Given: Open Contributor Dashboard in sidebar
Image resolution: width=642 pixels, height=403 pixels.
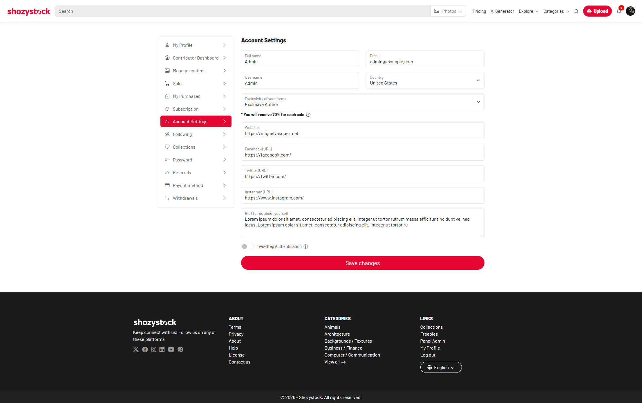Looking at the screenshot, I should point(196,58).
